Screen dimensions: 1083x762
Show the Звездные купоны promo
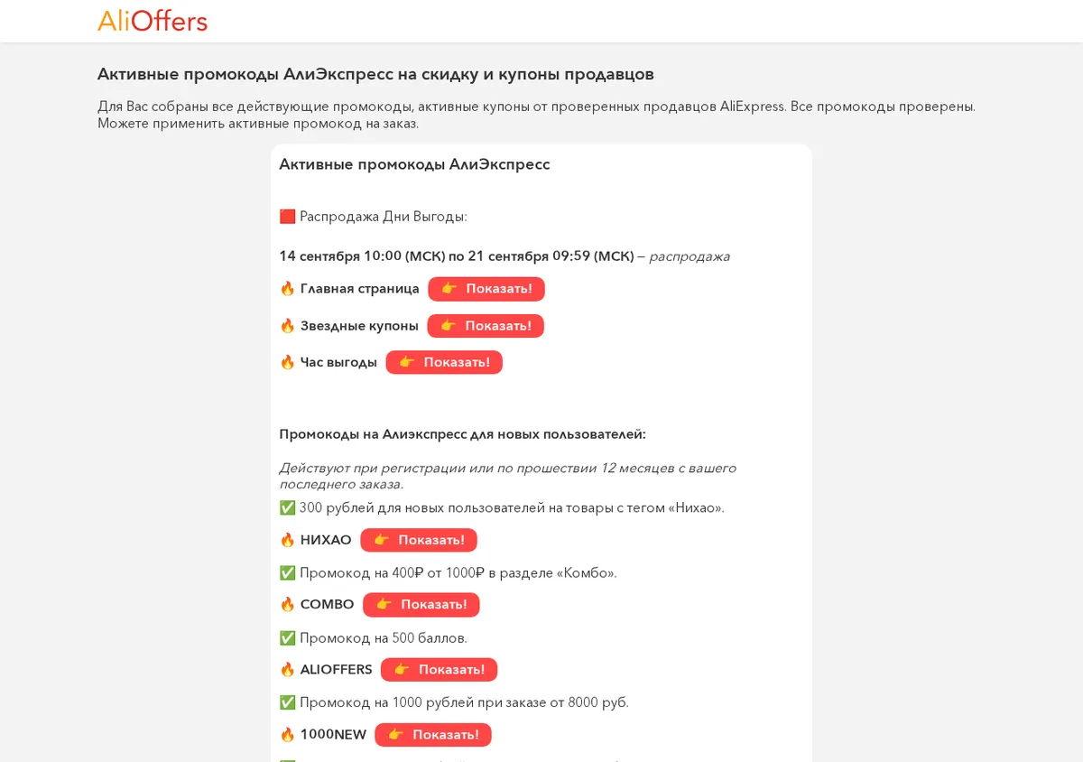486,326
